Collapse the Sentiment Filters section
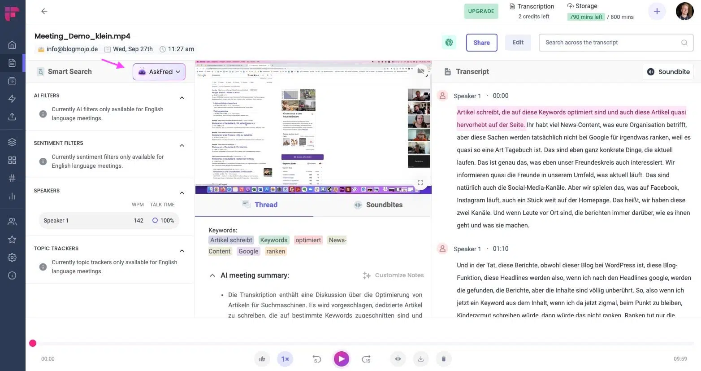 click(x=182, y=145)
